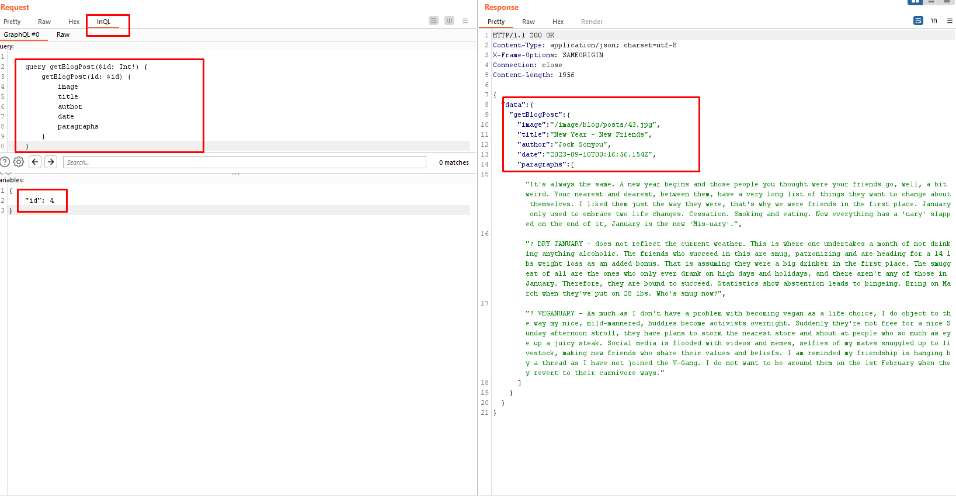
Task: Open the InQL tab
Action: pyautogui.click(x=103, y=22)
